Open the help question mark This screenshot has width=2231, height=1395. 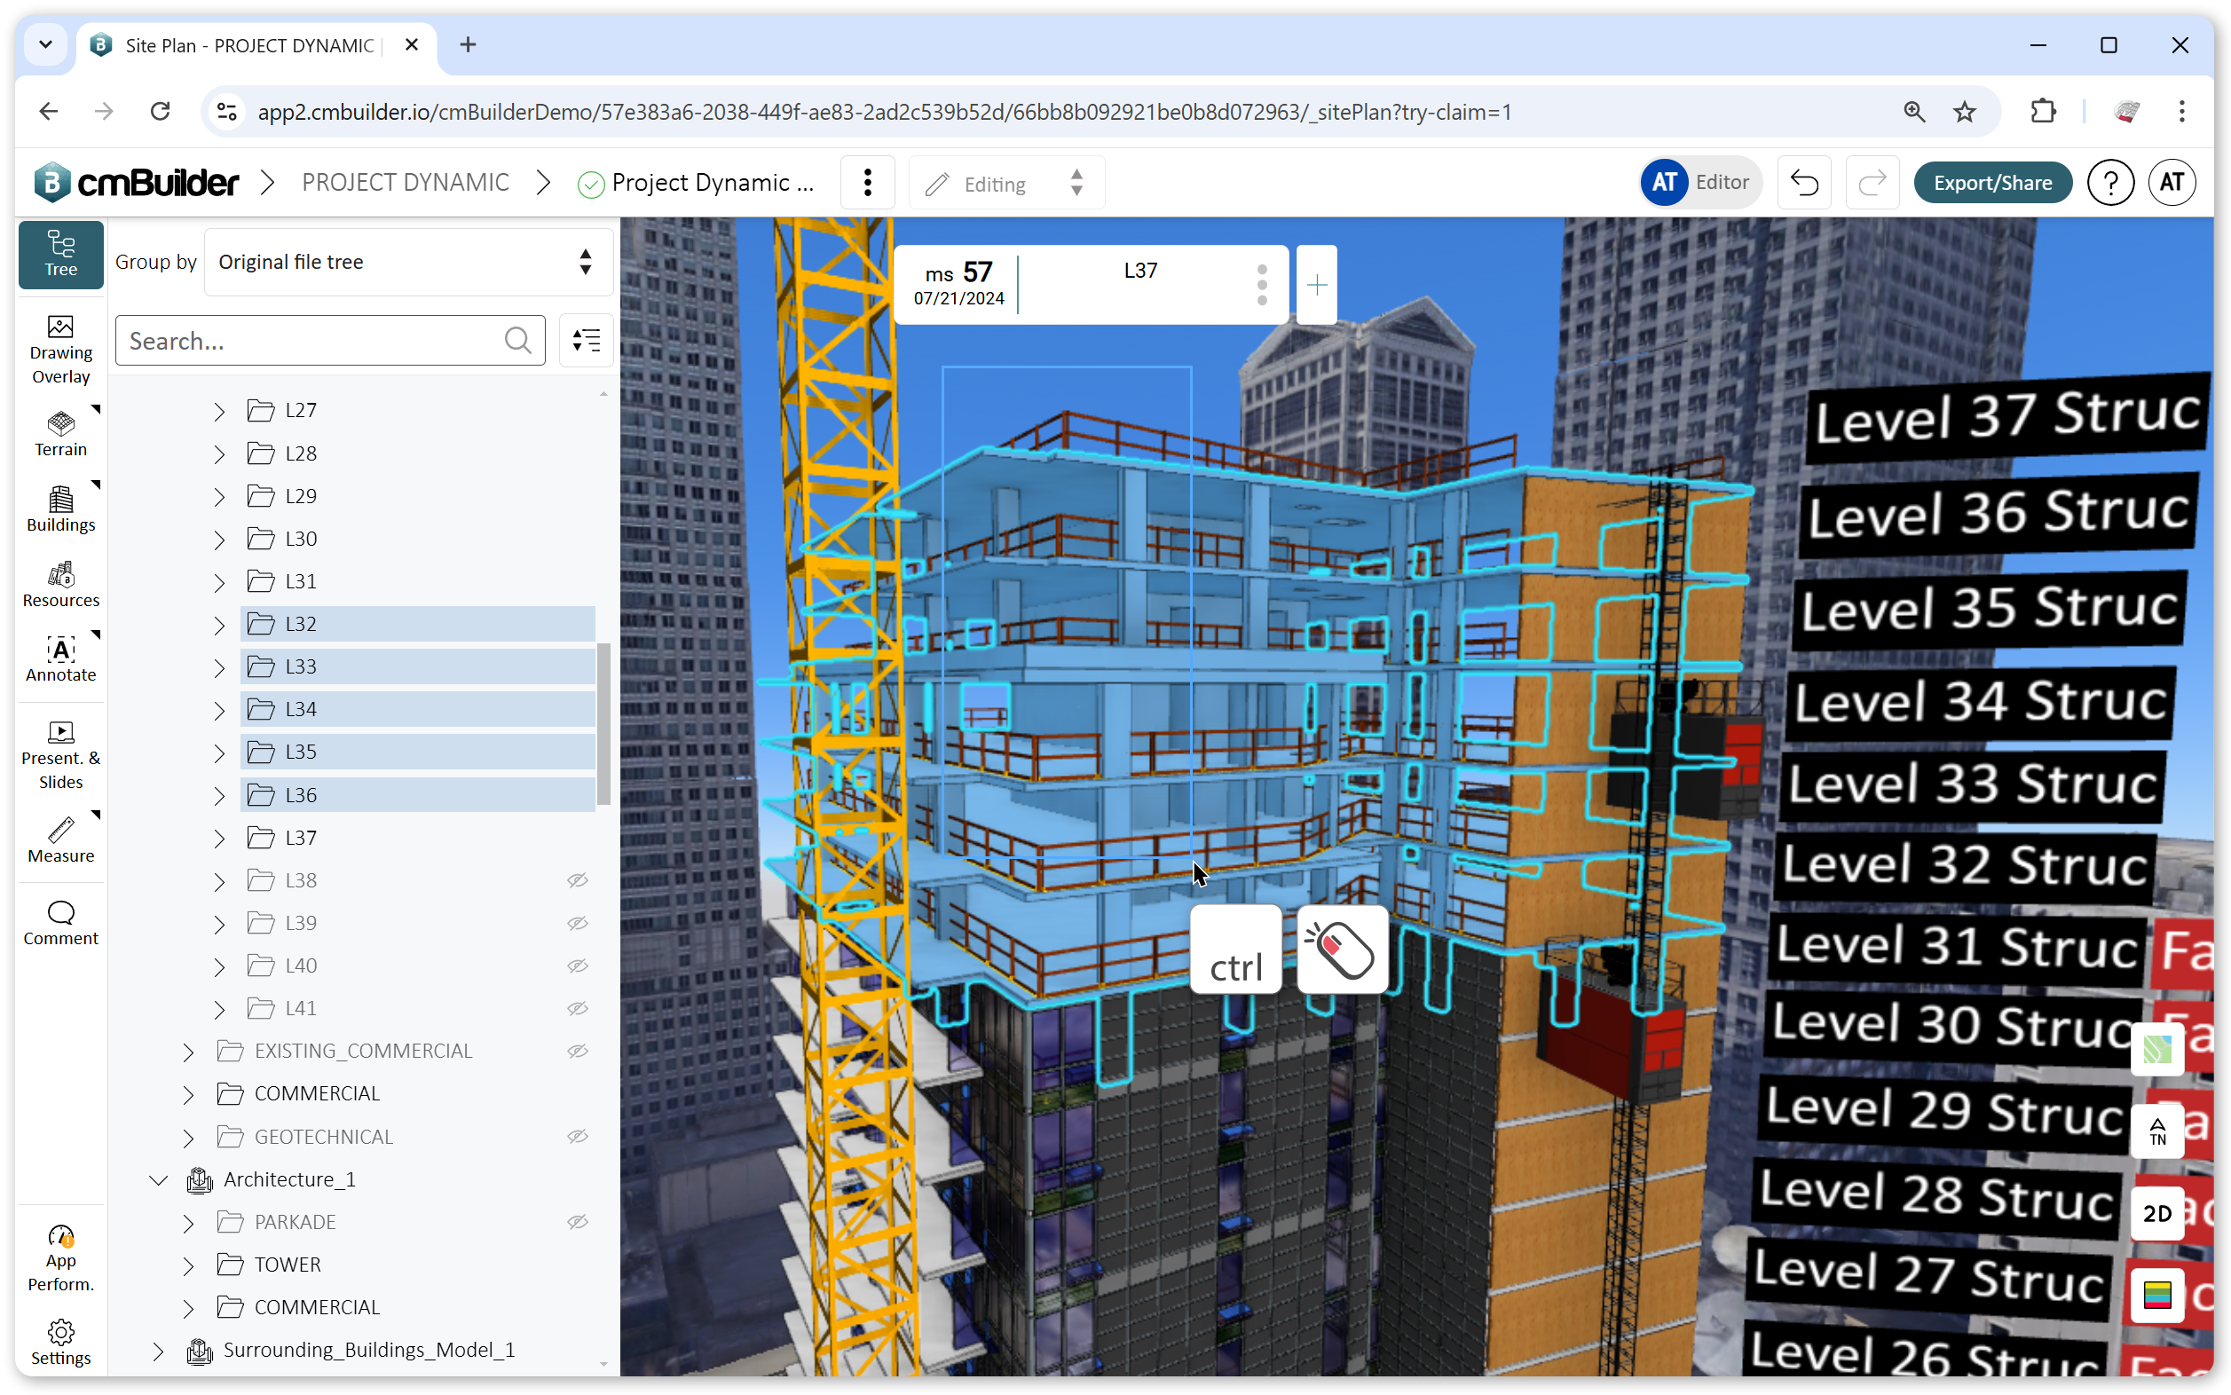tap(2110, 183)
